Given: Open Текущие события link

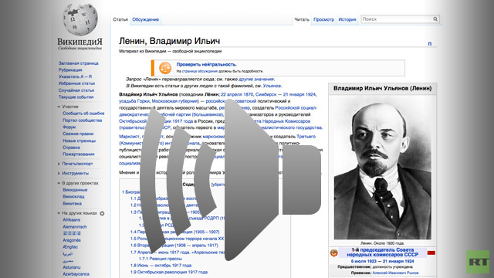Looking at the screenshot, I should click(76, 97).
